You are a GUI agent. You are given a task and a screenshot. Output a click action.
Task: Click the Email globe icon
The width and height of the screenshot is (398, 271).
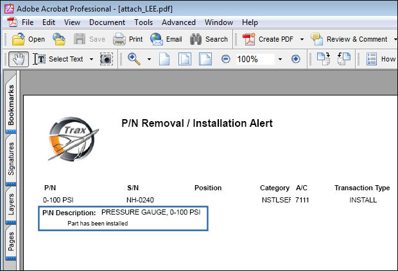point(157,39)
